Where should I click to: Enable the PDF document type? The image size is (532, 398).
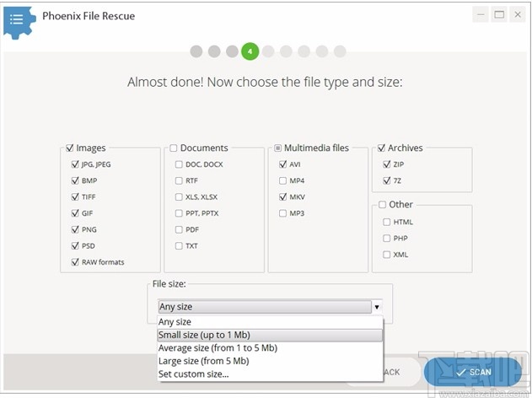point(179,229)
